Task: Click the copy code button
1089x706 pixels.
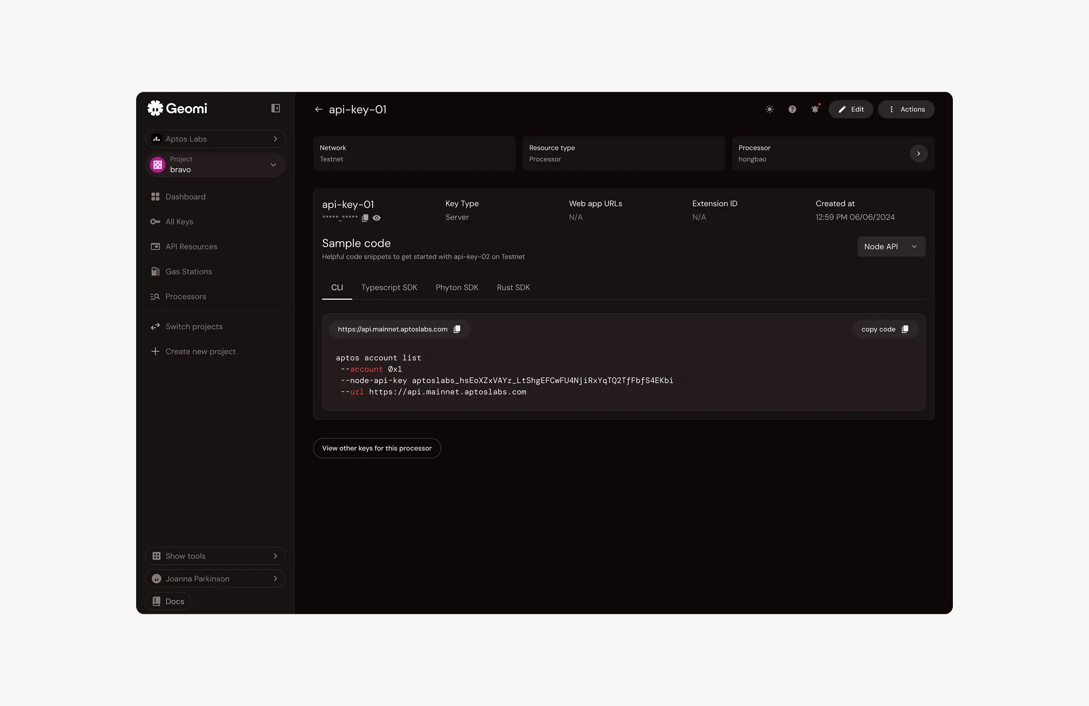Action: click(884, 329)
